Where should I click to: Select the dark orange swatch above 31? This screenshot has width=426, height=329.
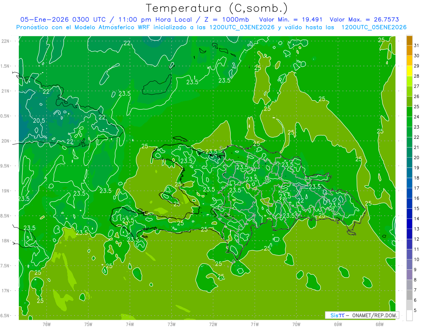tap(409, 40)
